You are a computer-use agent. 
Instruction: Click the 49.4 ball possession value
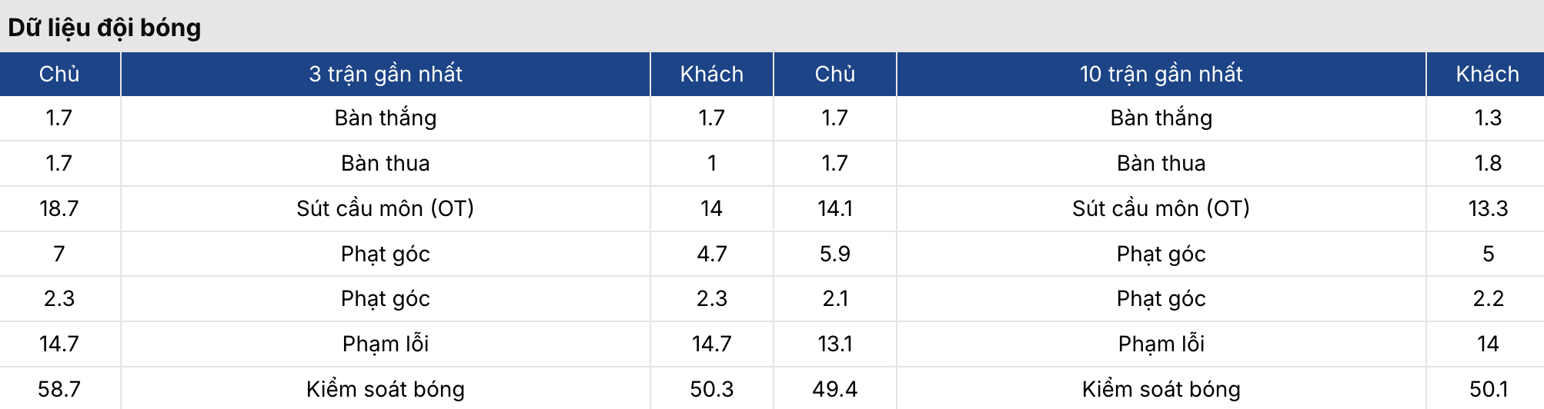(x=834, y=389)
